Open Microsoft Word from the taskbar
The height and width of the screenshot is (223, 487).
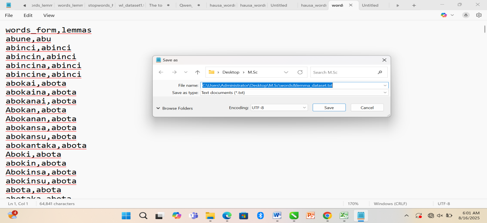[277, 216]
